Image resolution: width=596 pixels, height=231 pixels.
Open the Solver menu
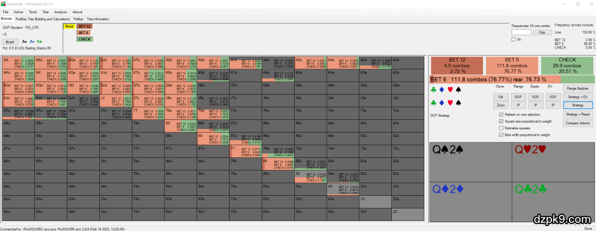tap(18, 12)
